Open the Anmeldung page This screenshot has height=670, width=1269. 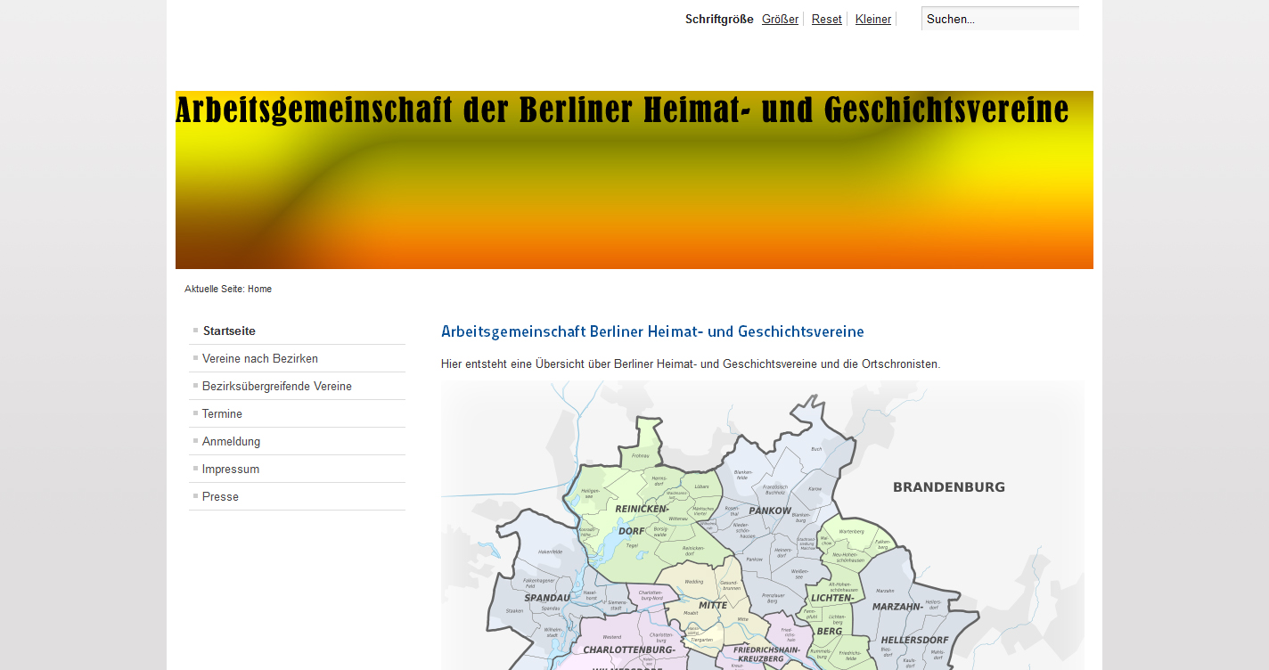[x=231, y=441]
